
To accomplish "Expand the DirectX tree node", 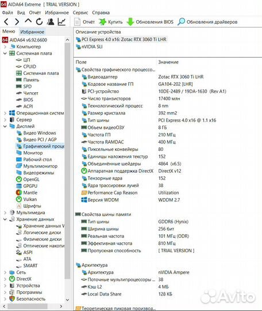I will 5,279.
